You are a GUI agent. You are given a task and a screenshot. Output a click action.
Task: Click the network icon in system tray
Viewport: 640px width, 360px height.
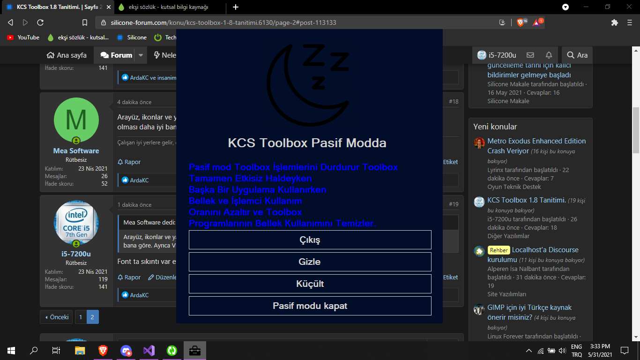click(541, 351)
